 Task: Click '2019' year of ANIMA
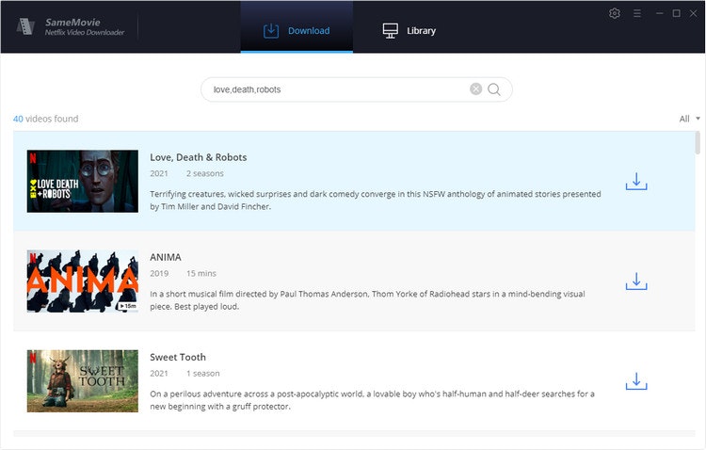tap(159, 273)
